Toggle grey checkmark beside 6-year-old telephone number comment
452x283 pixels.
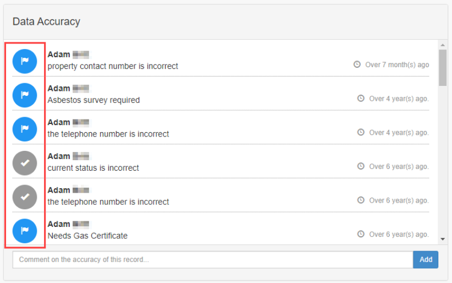(25, 197)
